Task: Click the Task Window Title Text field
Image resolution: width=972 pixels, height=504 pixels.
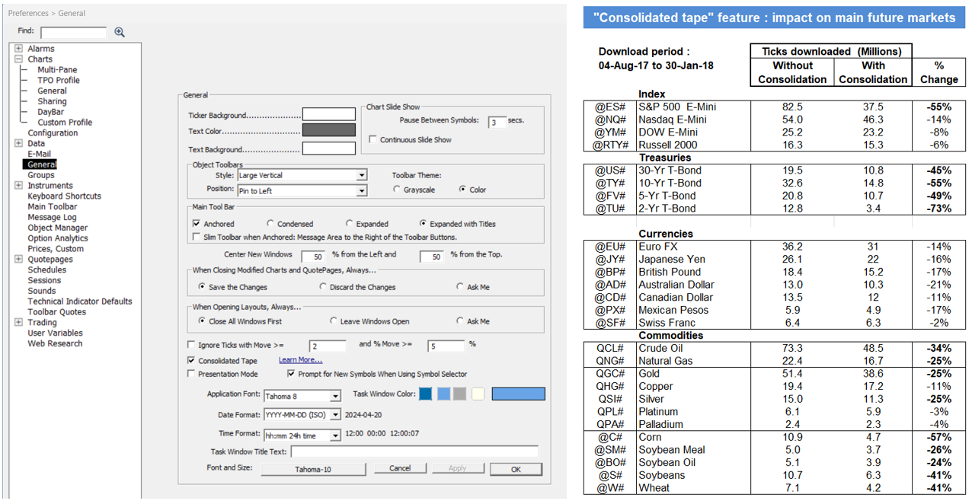Action: [x=414, y=451]
